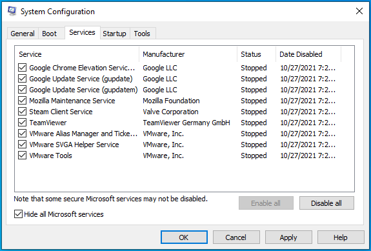Click the Apply button
371x251 pixels.
click(288, 237)
